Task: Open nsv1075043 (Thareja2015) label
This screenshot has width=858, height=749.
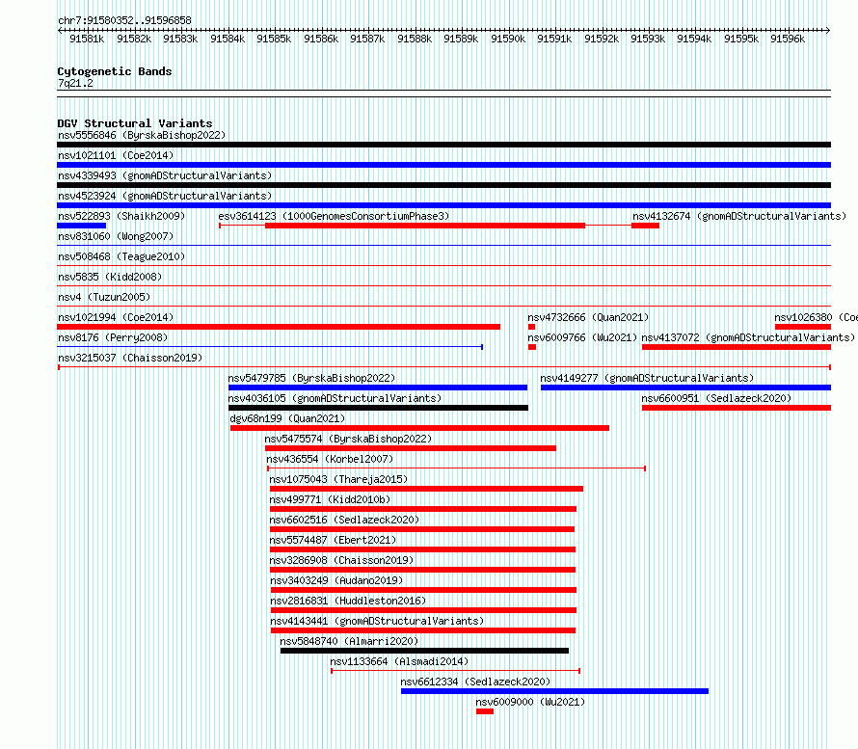Action: (x=338, y=479)
